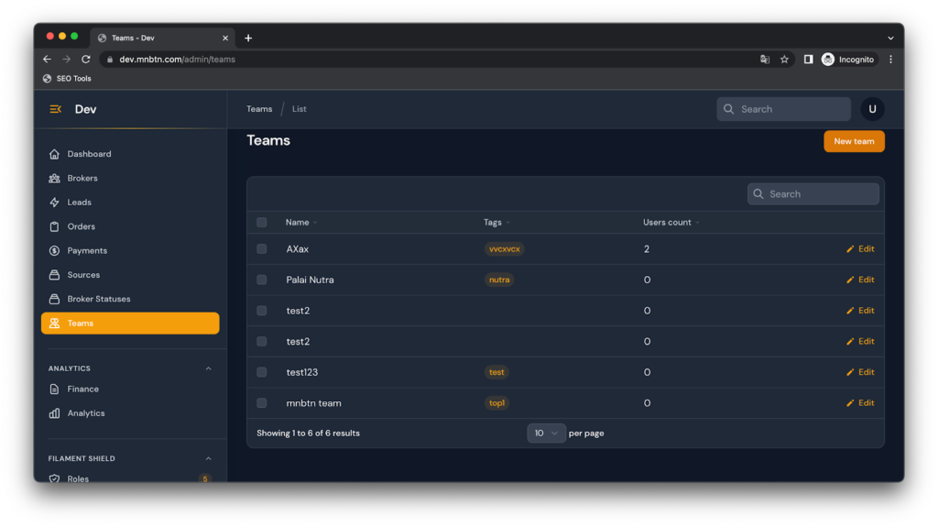Bookmark this page with the star icon
The height and width of the screenshot is (527, 938).
click(x=784, y=60)
